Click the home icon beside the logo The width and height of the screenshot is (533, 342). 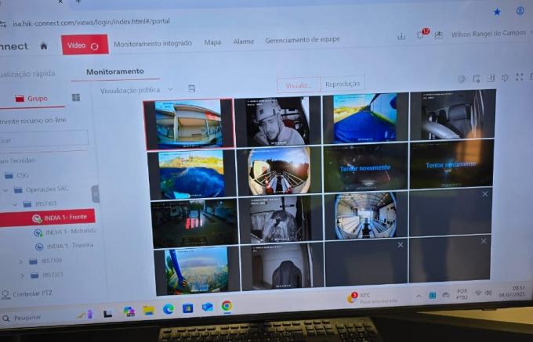coord(44,46)
